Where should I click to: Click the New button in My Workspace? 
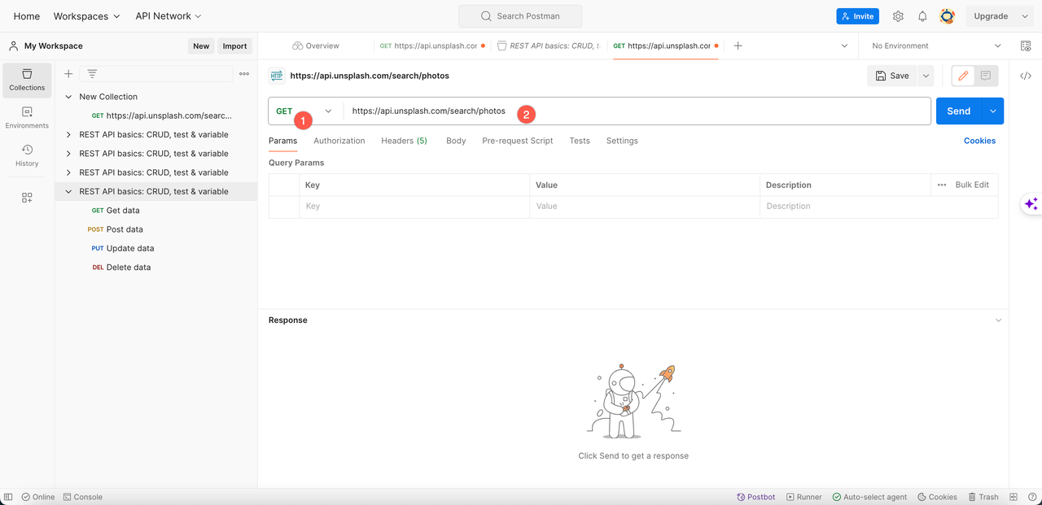[201, 46]
